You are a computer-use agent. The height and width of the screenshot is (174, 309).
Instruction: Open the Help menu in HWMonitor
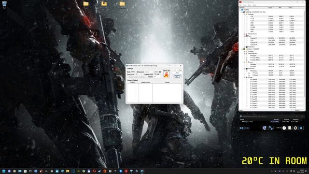click(254, 5)
